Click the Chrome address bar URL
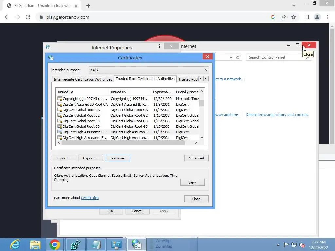This screenshot has width=335, height=251. pos(68,17)
